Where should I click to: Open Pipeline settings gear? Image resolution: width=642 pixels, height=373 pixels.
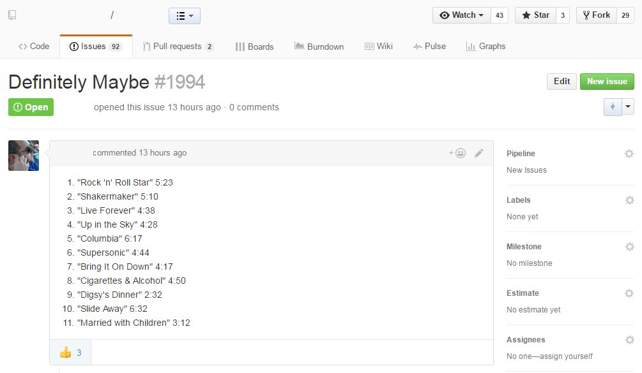point(629,154)
